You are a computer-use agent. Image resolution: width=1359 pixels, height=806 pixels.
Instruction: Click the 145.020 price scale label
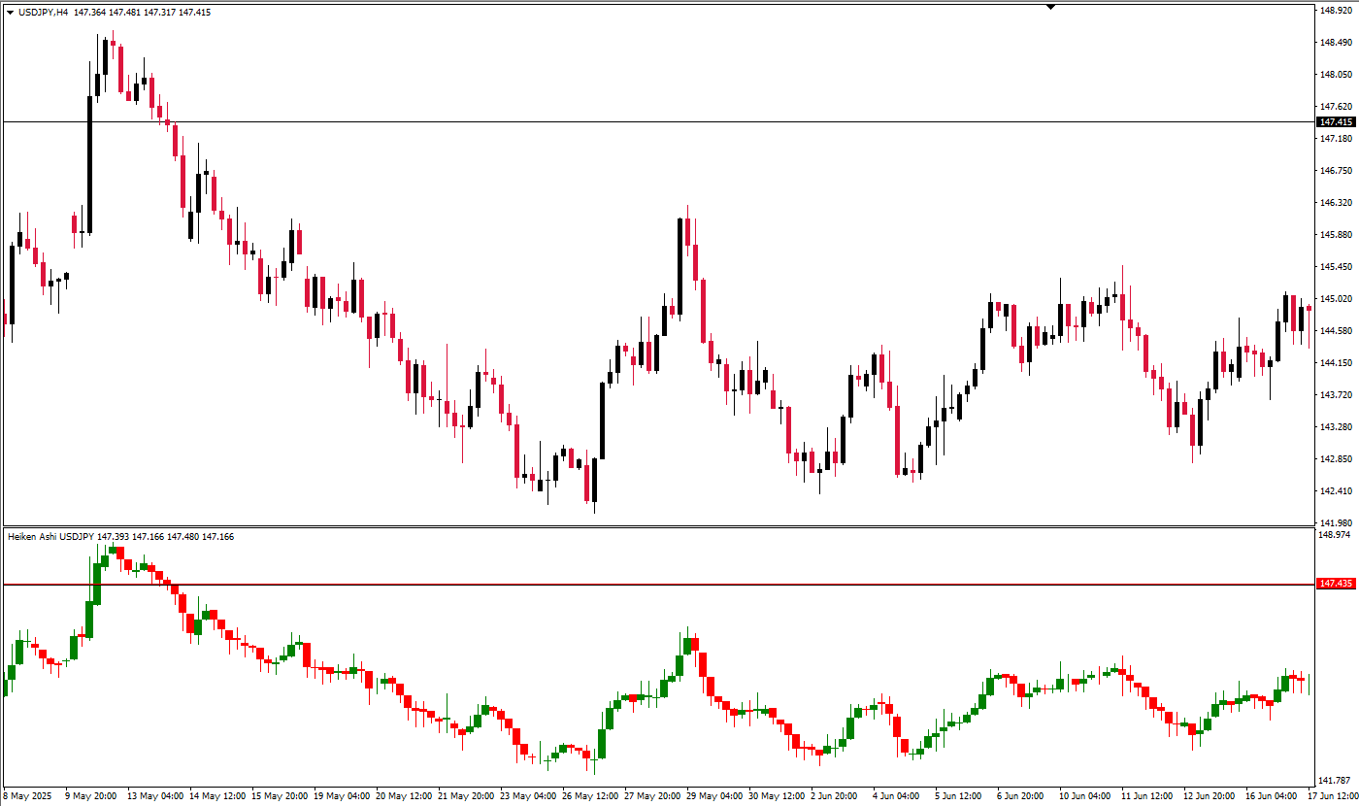coord(1337,299)
